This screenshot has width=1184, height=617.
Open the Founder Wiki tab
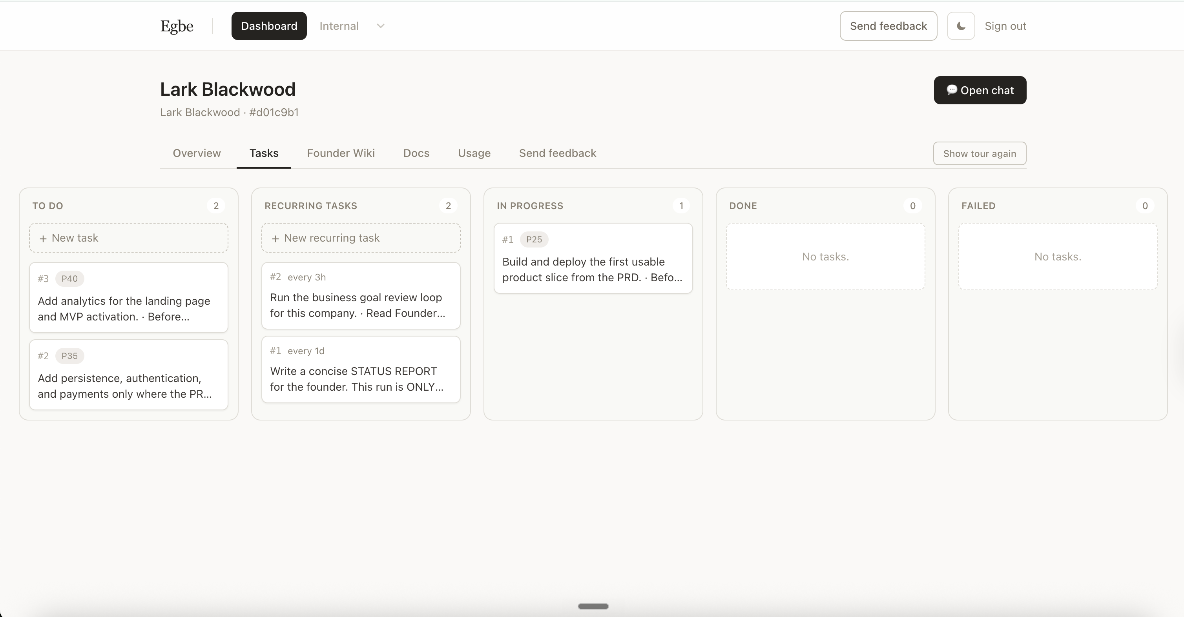pos(341,153)
